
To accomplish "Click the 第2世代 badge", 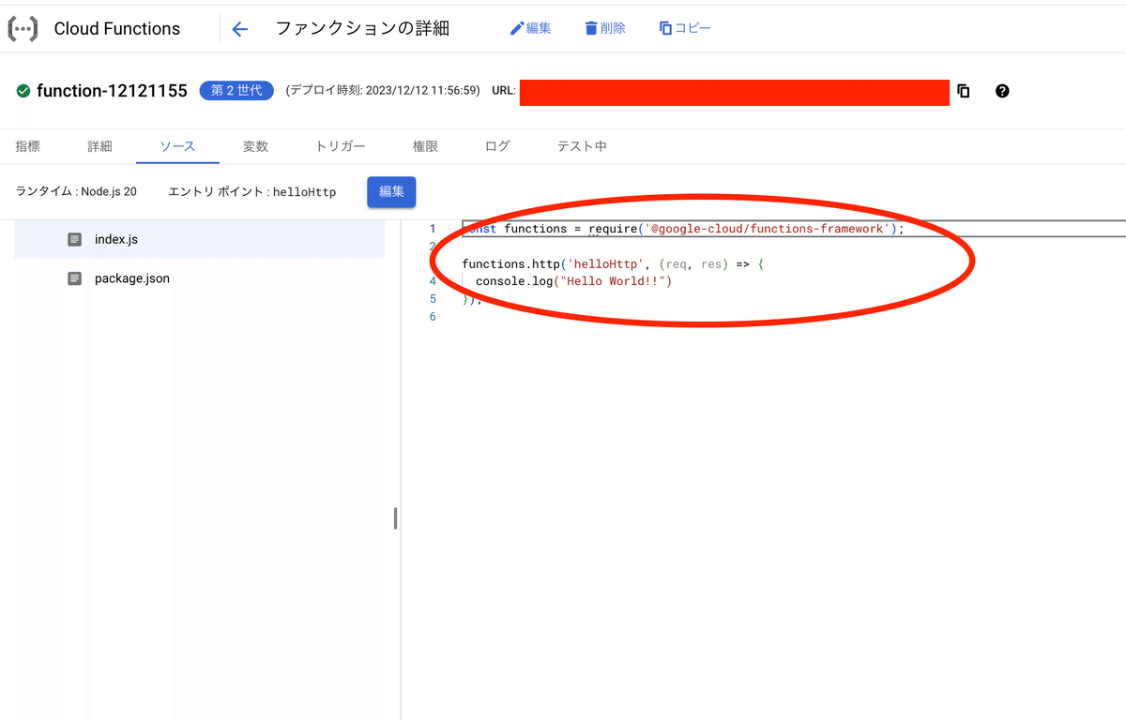I will coord(236,91).
